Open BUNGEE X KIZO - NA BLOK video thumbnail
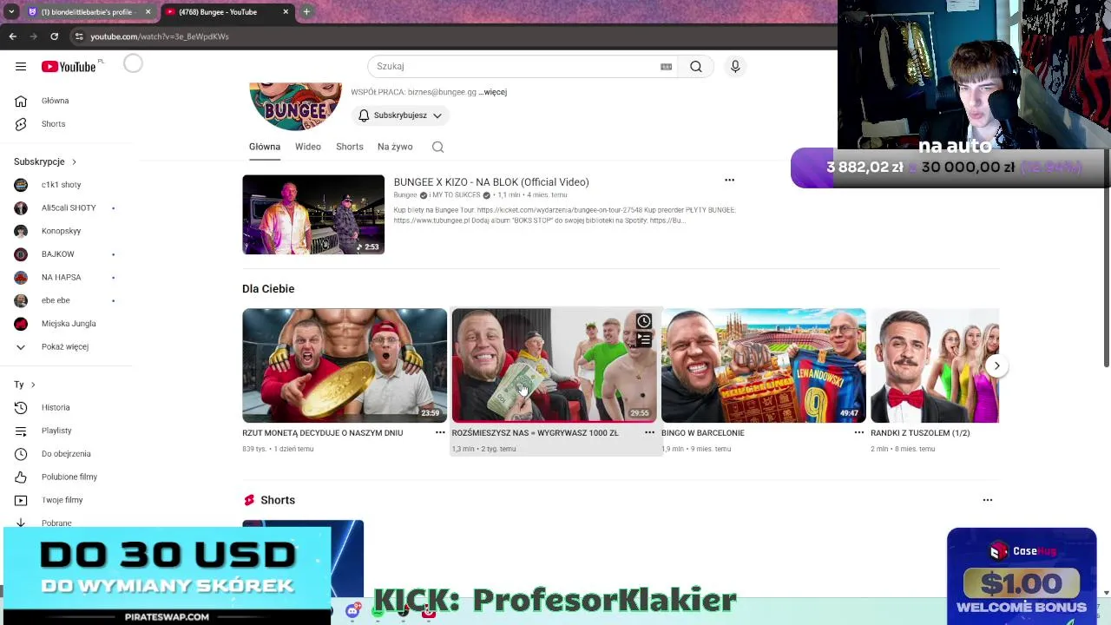Viewport: 1111px width, 625px height. click(313, 214)
